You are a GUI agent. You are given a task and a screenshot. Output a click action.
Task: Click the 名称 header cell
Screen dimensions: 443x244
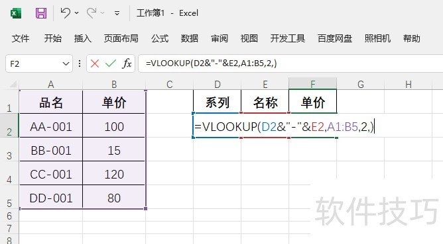click(x=265, y=102)
